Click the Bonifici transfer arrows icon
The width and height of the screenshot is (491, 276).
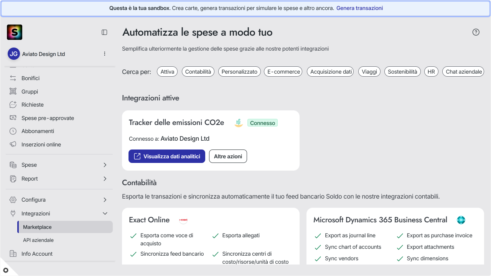point(13,78)
